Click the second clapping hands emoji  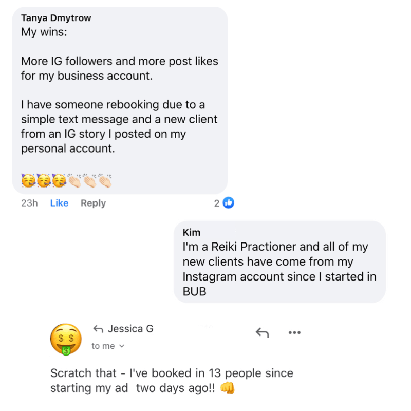point(90,181)
